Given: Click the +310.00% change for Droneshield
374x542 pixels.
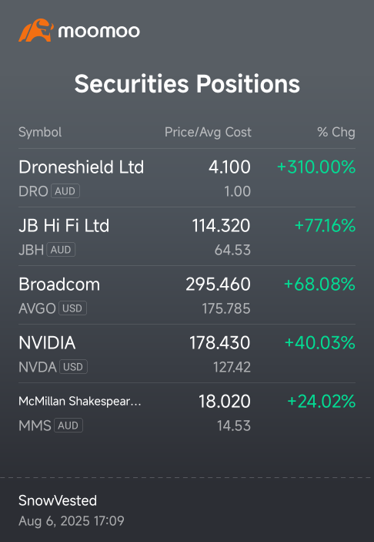Looking at the screenshot, I should (x=316, y=167).
